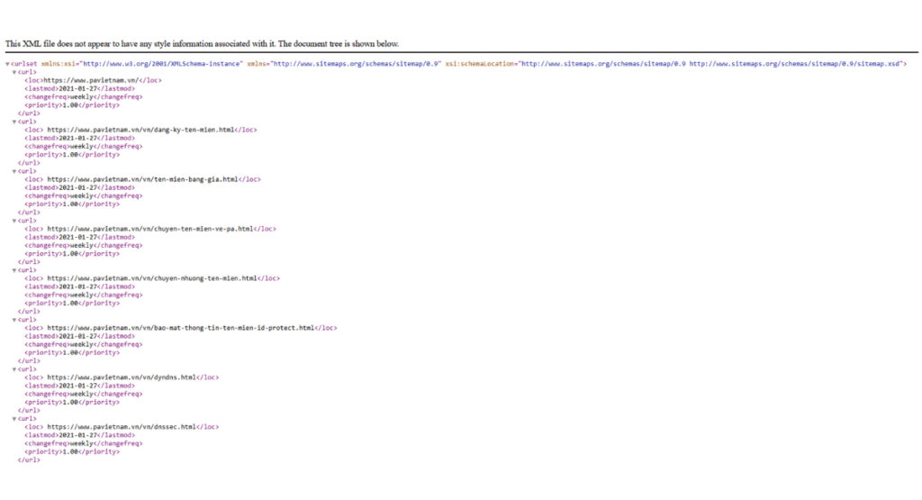Click the dnssec.html loc URL text
This screenshot has width=922, height=500.
click(x=122, y=427)
